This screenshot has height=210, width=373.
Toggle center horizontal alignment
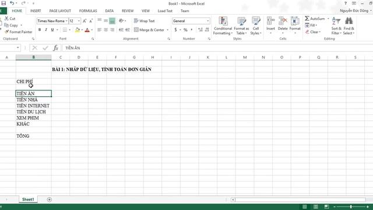tap(105, 30)
